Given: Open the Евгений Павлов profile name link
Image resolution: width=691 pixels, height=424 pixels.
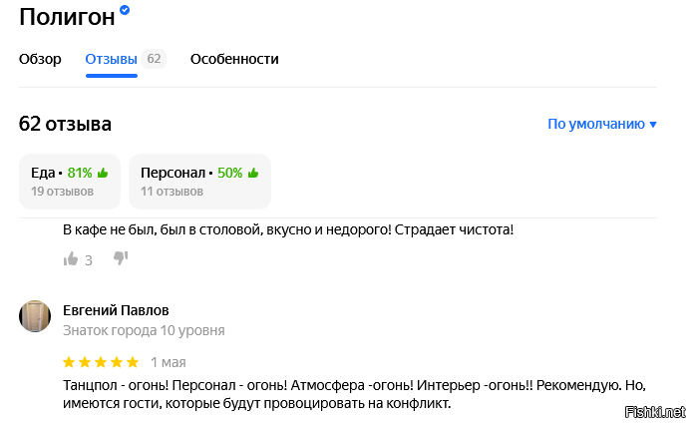Looking at the screenshot, I should point(116,309).
